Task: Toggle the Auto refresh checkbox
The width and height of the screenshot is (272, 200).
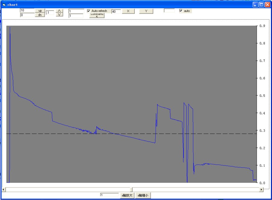Action: click(89, 11)
